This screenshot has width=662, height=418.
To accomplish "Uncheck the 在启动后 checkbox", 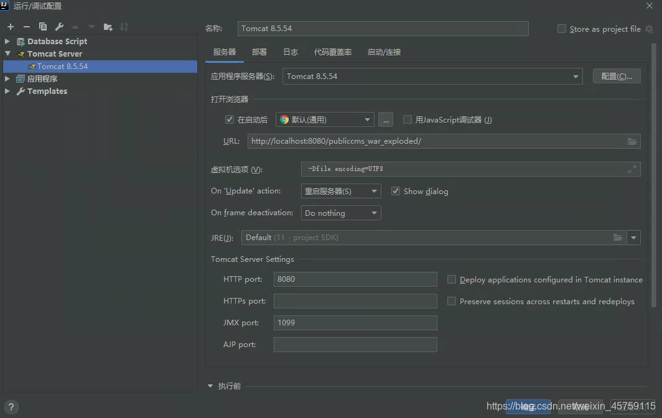I will [229, 119].
